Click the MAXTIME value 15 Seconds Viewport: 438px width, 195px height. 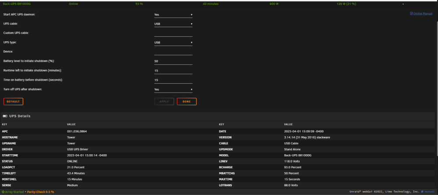292,179
